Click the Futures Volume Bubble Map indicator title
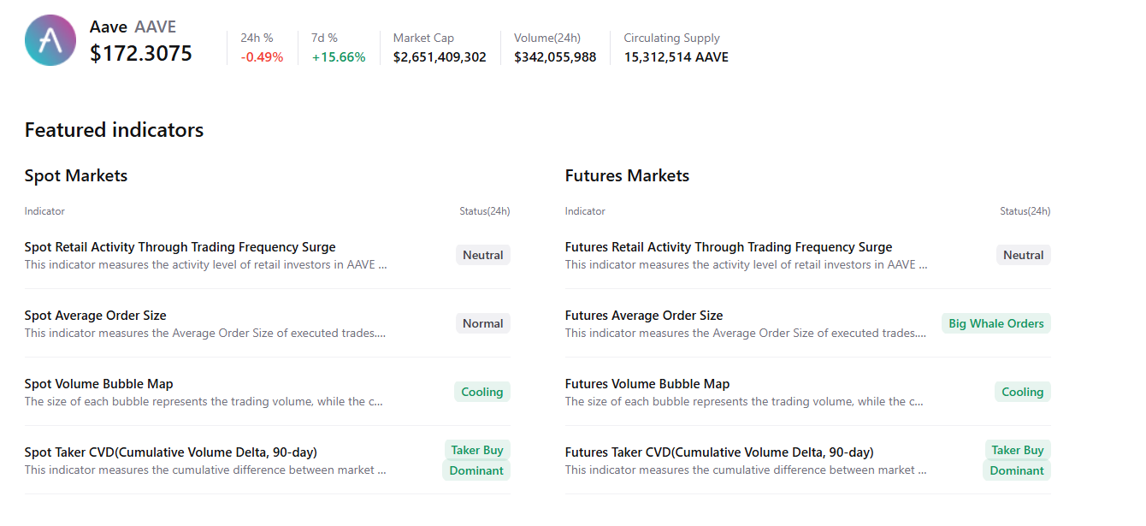The image size is (1146, 526). click(647, 383)
